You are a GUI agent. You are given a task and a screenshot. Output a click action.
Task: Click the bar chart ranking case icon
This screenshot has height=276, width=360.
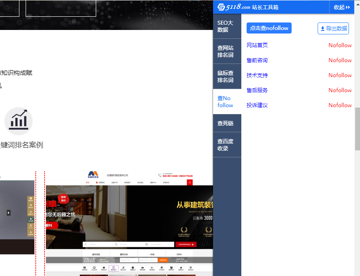19,121
